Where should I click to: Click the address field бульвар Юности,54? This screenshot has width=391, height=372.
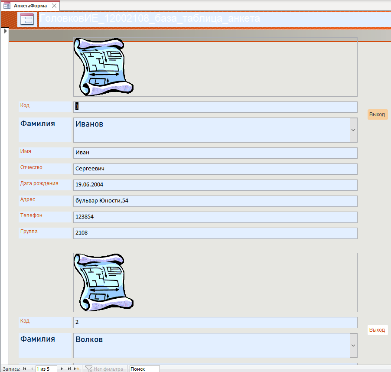[215, 201]
